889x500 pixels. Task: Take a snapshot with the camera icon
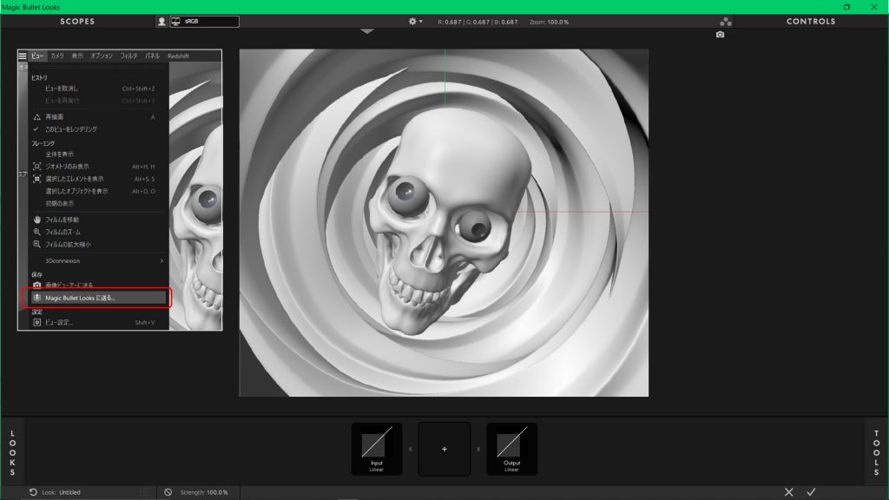click(x=720, y=35)
